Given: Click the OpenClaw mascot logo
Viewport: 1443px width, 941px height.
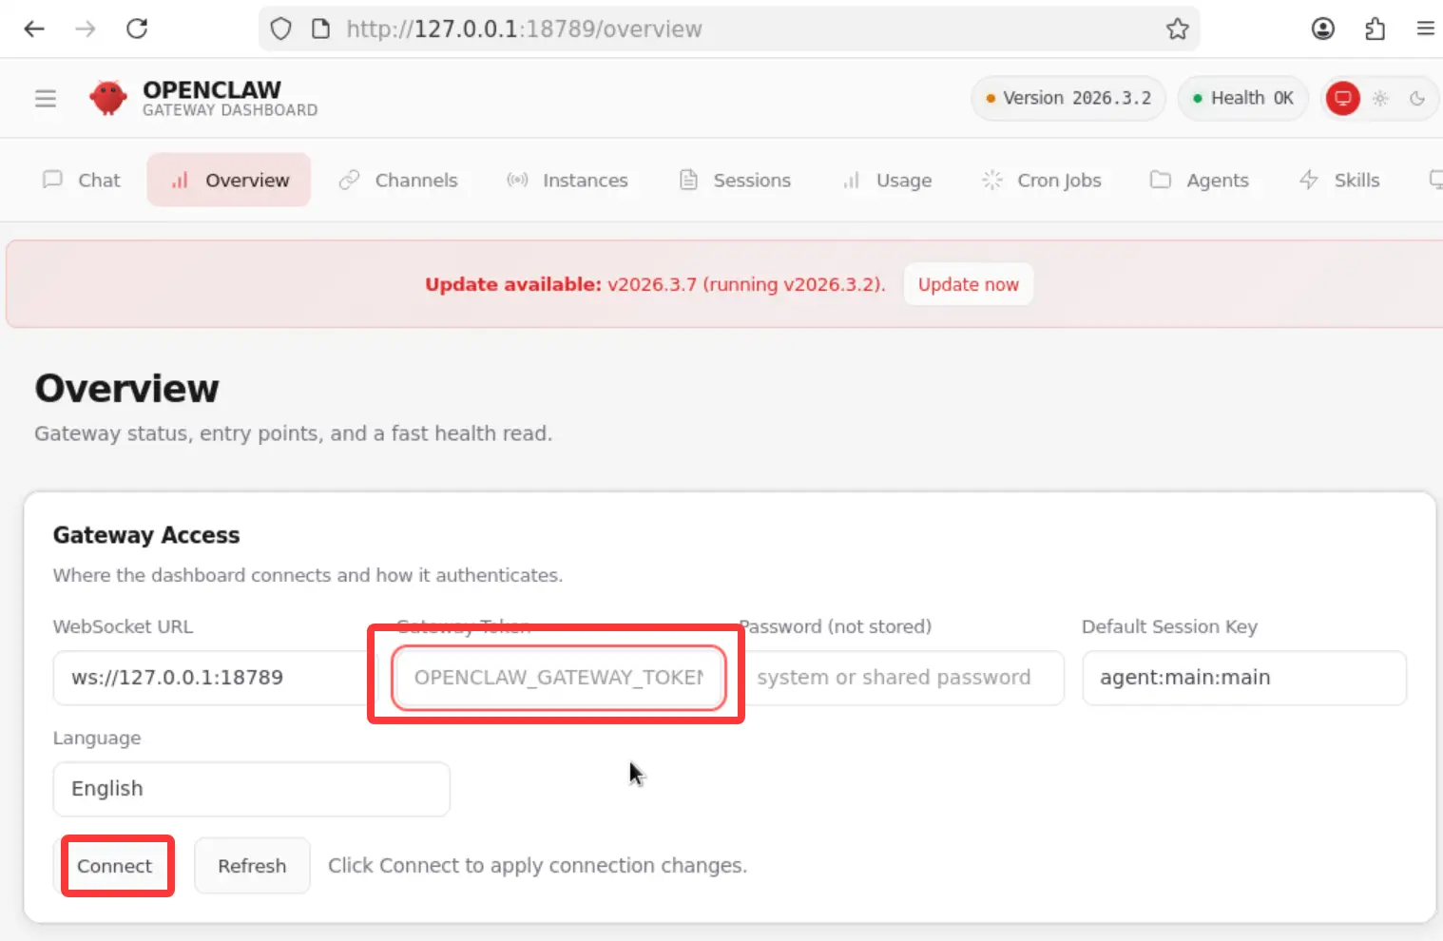Looking at the screenshot, I should pyautogui.click(x=107, y=98).
